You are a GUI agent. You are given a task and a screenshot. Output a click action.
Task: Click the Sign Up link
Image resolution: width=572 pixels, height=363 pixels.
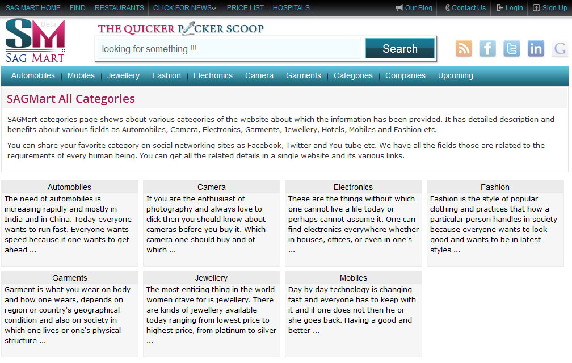(x=554, y=7)
